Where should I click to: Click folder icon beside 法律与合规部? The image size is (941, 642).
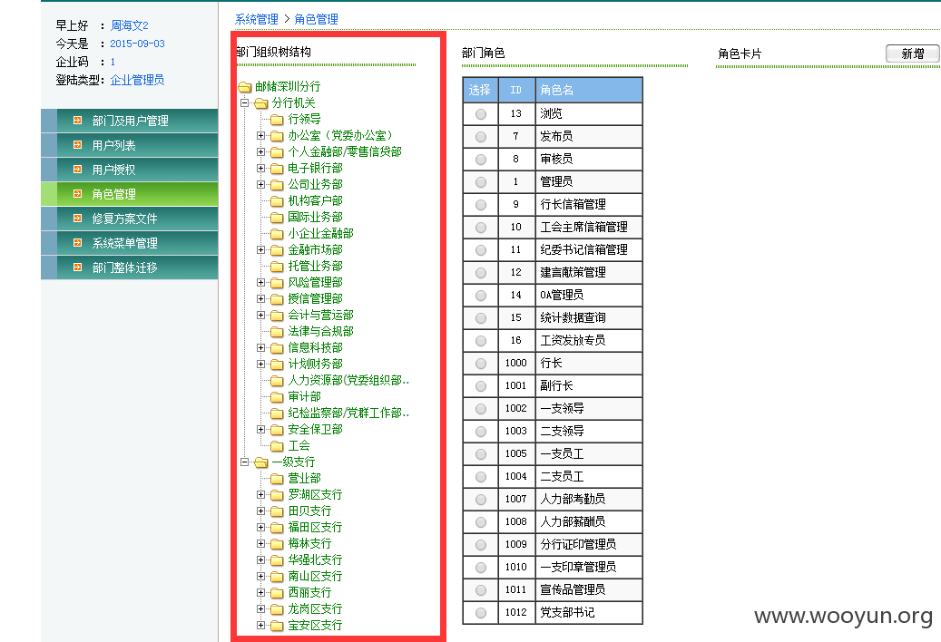[277, 332]
